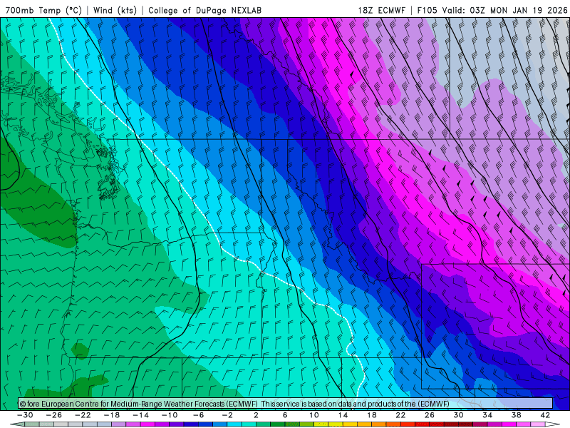This screenshot has width=570, height=428.
Task: Click the ECMWF copyright notice banner
Action: click(286, 404)
